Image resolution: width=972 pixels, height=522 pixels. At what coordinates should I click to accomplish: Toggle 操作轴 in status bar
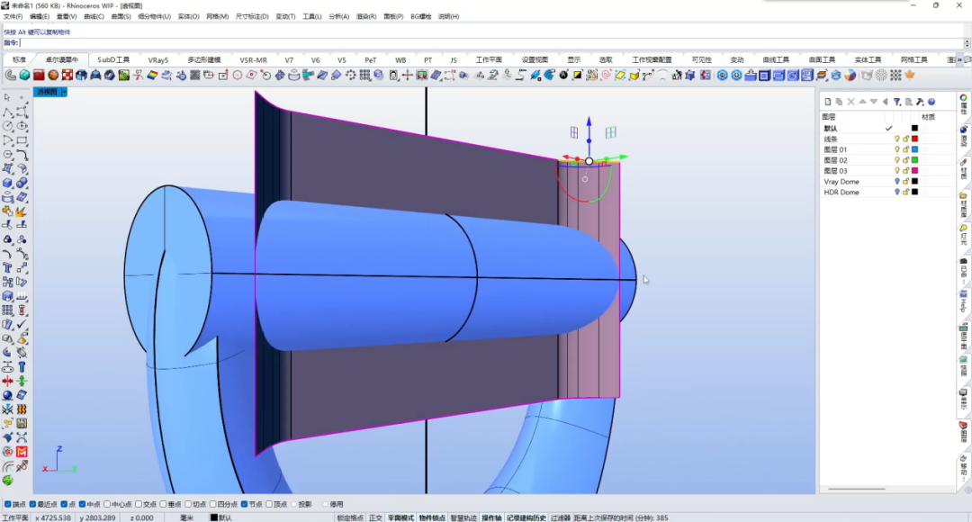(x=491, y=517)
